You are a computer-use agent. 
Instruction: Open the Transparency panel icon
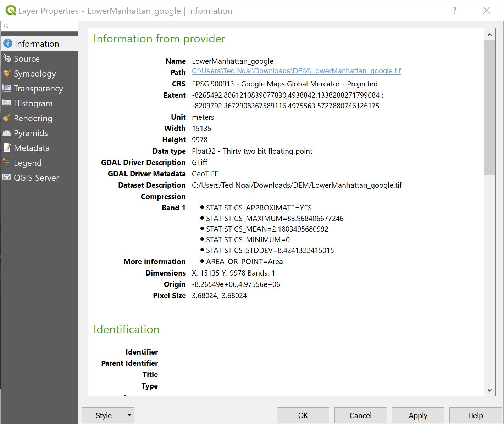pyautogui.click(x=7, y=89)
